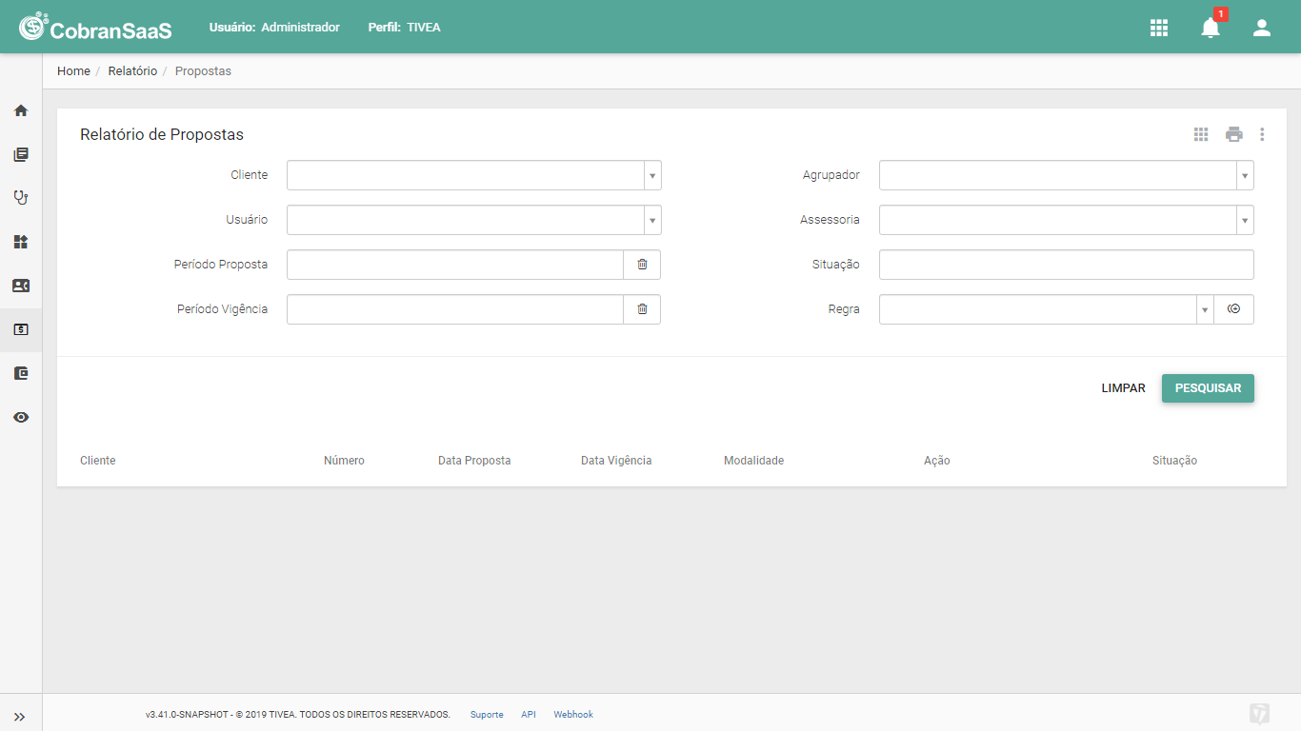Open the Home icon in sidebar
The image size is (1301, 731).
pos(21,110)
